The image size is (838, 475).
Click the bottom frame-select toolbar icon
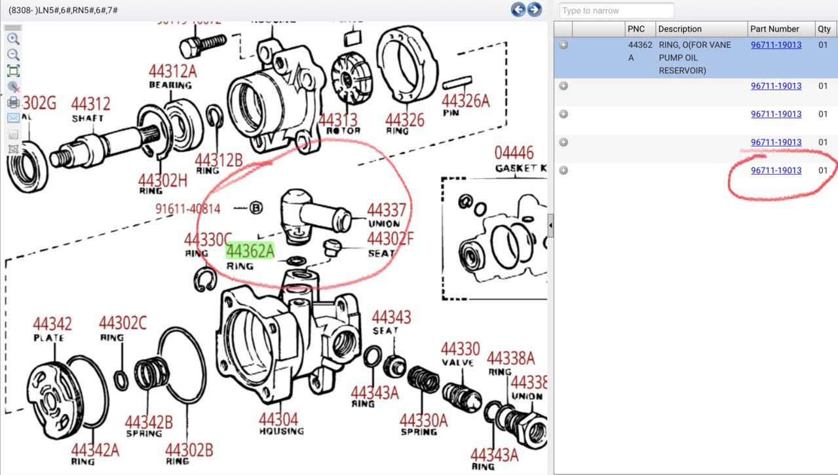click(13, 149)
